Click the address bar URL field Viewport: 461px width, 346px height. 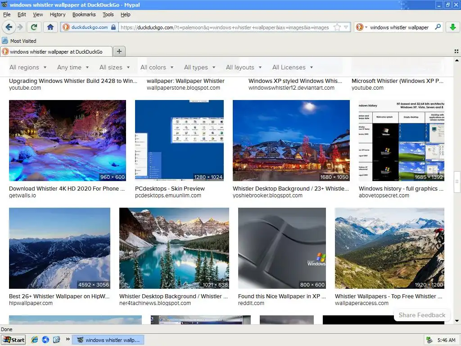coord(225,27)
